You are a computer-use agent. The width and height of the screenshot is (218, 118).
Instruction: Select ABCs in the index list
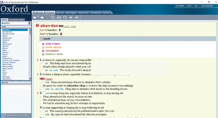(x=5, y=73)
